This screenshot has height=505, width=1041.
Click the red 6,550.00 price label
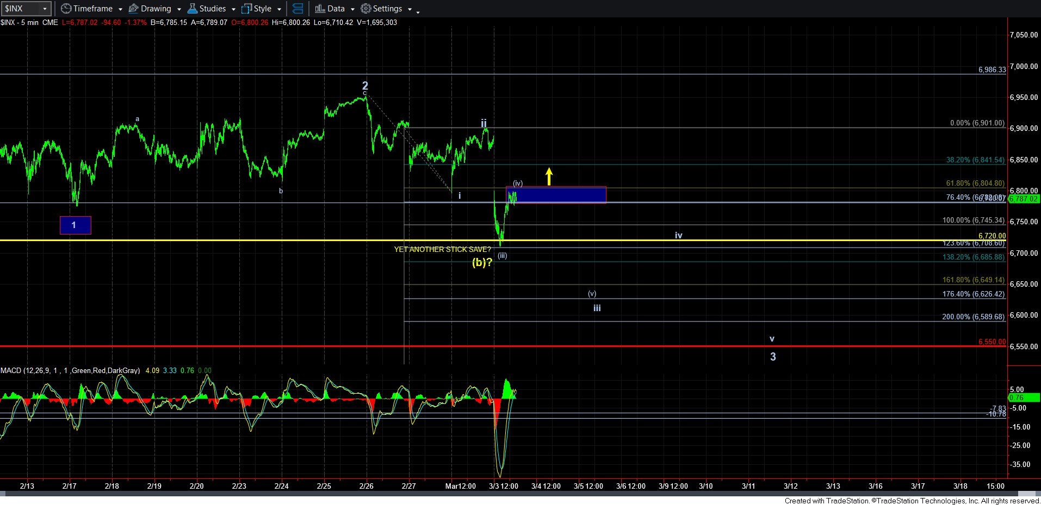(x=992, y=342)
